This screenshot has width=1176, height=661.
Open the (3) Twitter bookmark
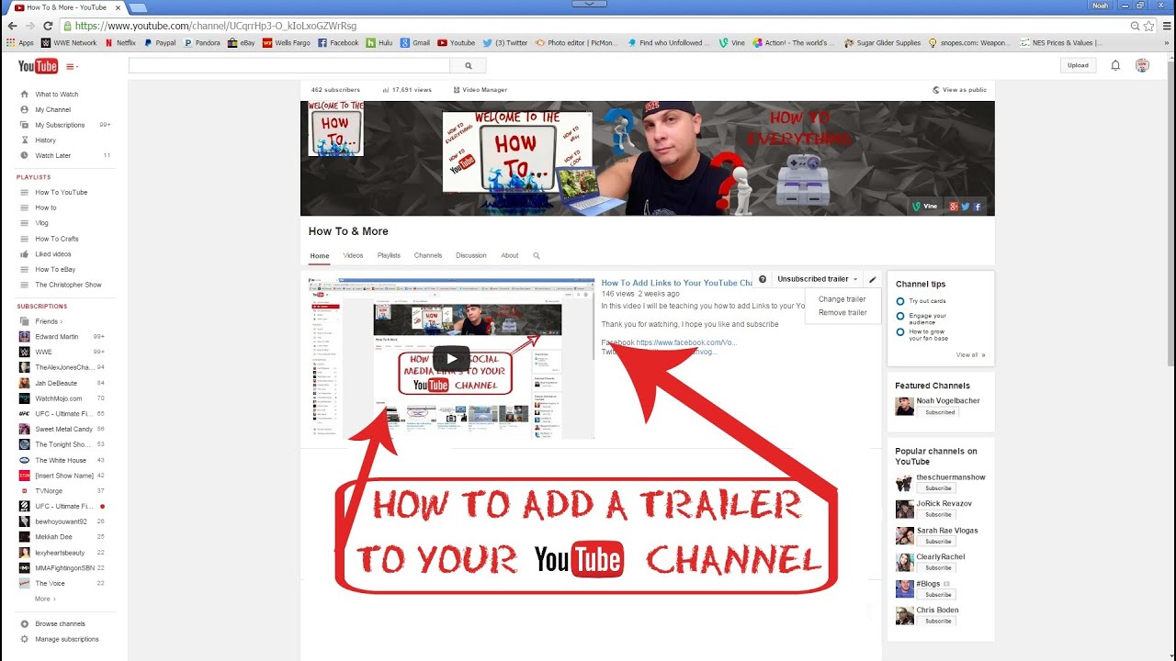pyautogui.click(x=505, y=42)
